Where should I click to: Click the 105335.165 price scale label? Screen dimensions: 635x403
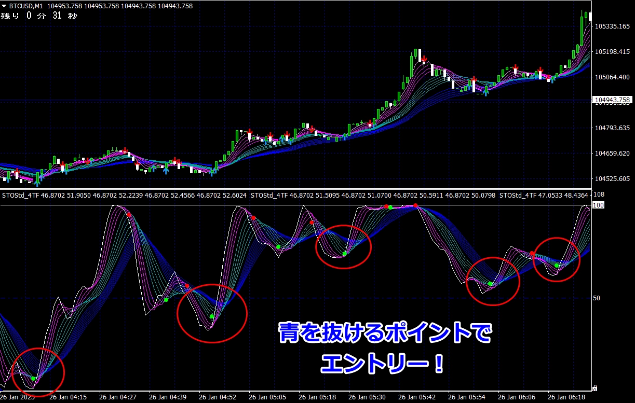(x=613, y=26)
